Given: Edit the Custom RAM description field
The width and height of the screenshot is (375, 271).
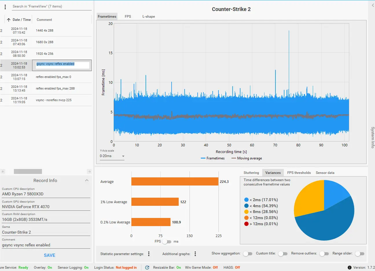Looking at the screenshot, I should [x=46, y=219].
